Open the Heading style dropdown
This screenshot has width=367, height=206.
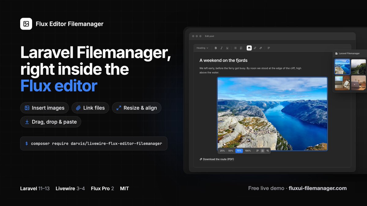(x=202, y=48)
